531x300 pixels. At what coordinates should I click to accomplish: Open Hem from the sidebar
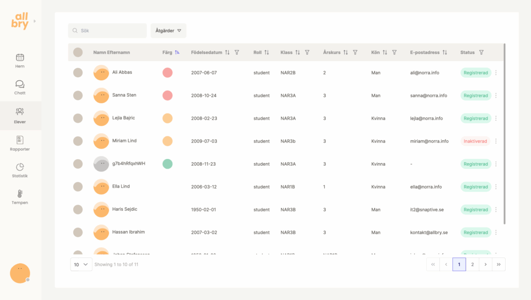tap(20, 60)
